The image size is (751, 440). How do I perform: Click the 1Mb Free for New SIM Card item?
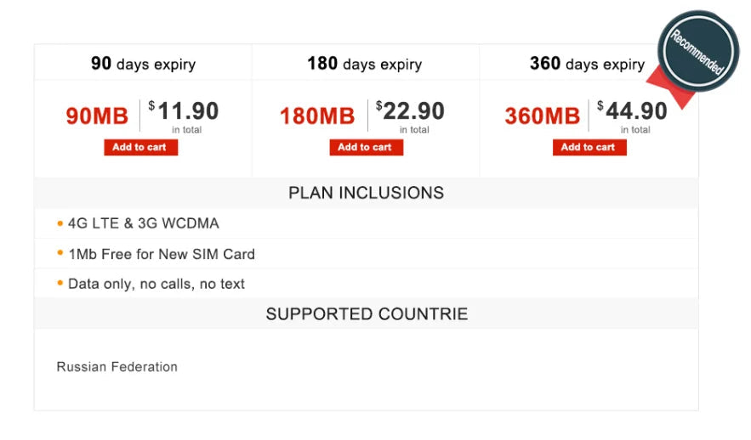[161, 254]
